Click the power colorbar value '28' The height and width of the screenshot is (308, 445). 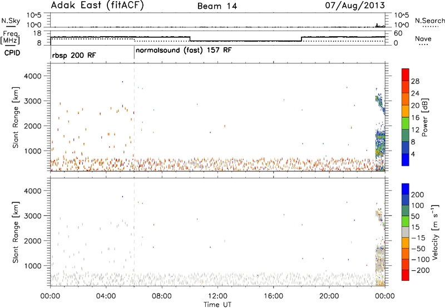(415, 81)
